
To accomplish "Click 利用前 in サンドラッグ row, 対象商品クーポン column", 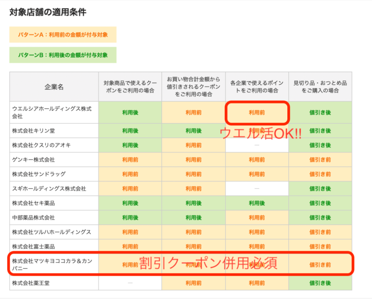I will click(130, 174).
